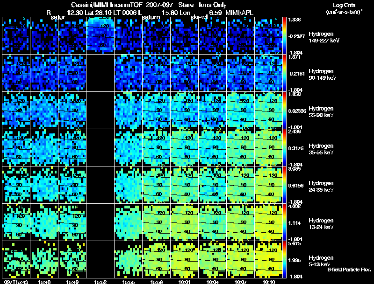Click the colorbar maximum value 1.850
Viewport: 374px width, 284px height.
pyautogui.click(x=295, y=94)
